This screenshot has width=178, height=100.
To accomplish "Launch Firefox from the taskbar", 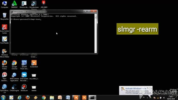I will [28, 97].
